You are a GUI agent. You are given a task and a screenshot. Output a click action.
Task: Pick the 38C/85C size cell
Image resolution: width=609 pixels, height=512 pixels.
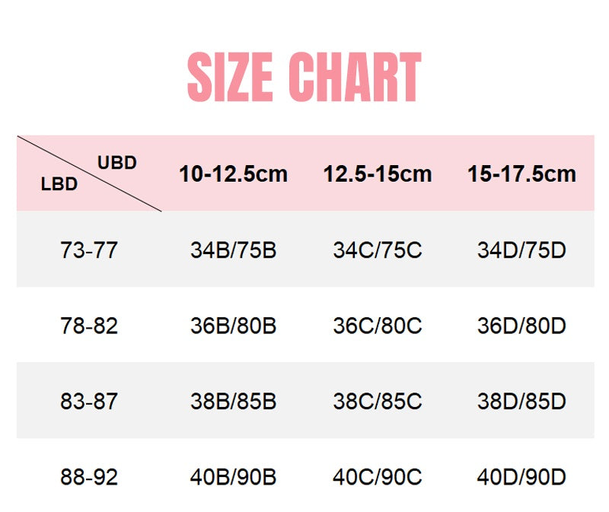[x=377, y=402]
